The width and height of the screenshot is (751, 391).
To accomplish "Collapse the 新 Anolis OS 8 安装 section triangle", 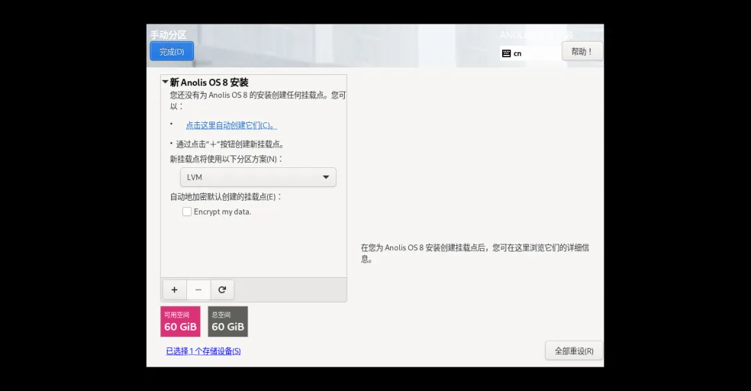I will coord(165,82).
